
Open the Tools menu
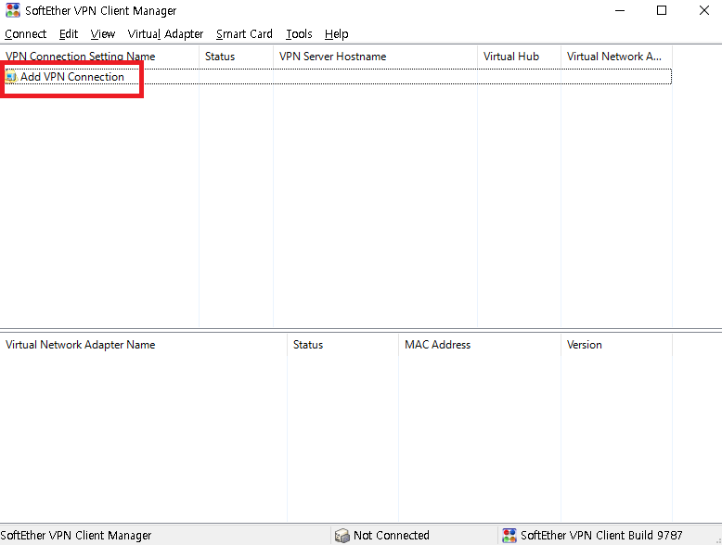point(299,34)
